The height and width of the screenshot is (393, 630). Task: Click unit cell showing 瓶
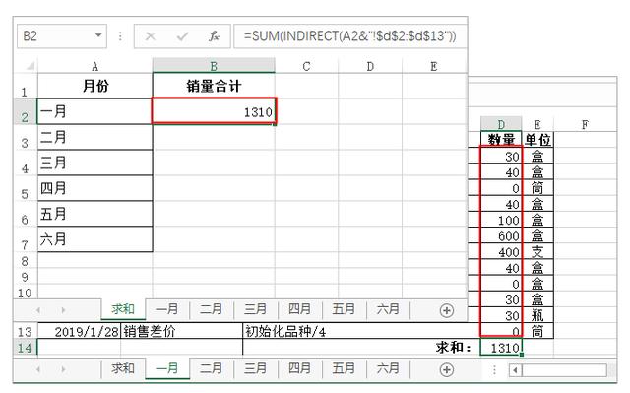[537, 315]
